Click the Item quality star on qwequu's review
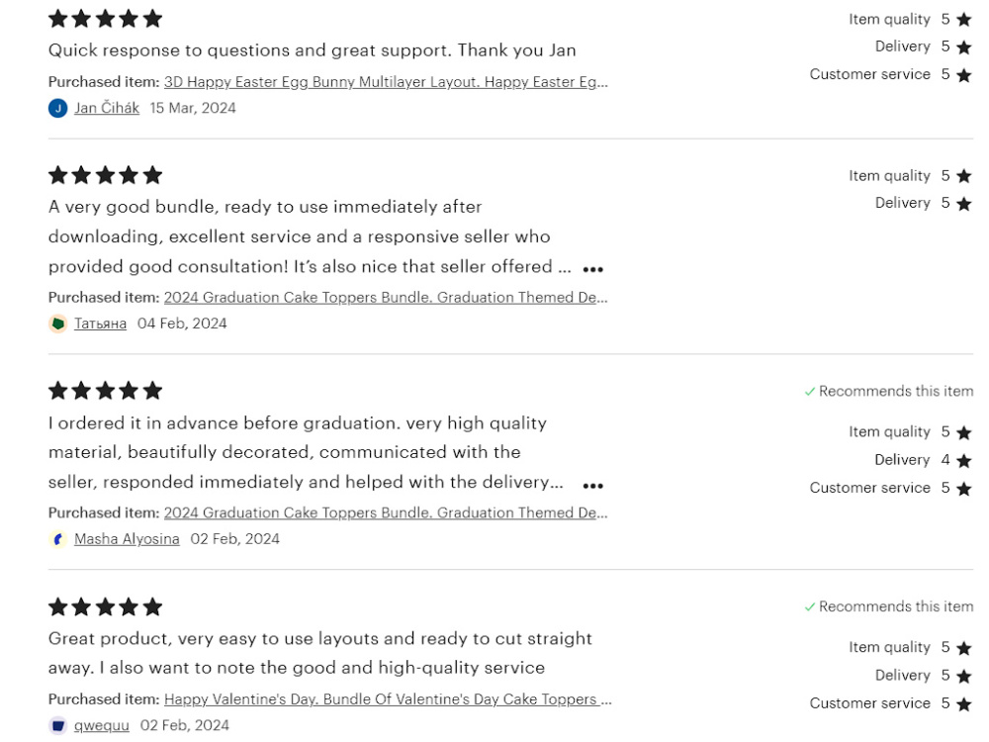The height and width of the screenshot is (742, 989). (x=963, y=648)
